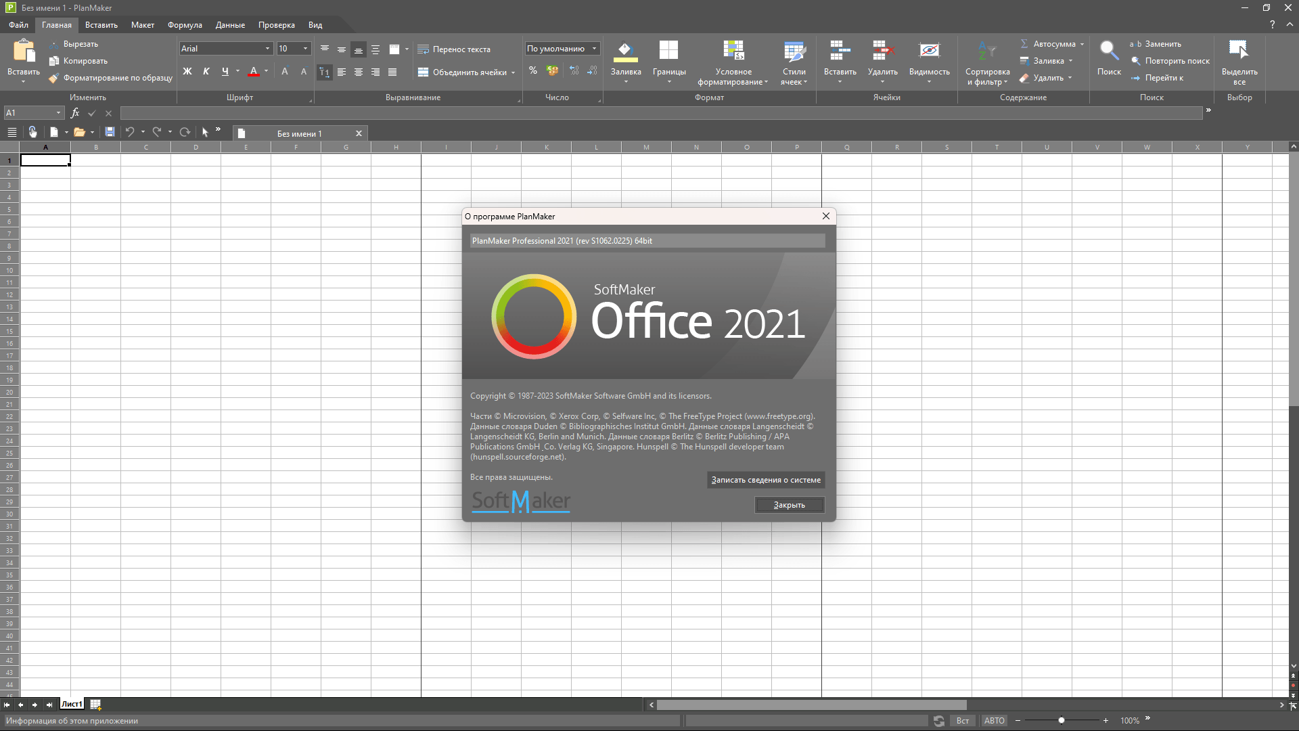
Task: Expand the Merge cells (Объединить ячейки) dropdown arrow
Action: pyautogui.click(x=513, y=72)
